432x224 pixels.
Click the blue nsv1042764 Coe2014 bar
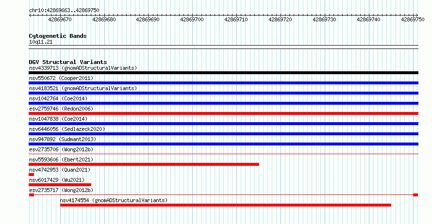223,103
